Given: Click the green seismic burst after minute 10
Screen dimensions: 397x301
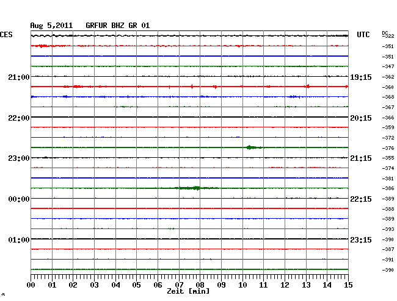Looking at the screenshot, I should tap(255, 147).
